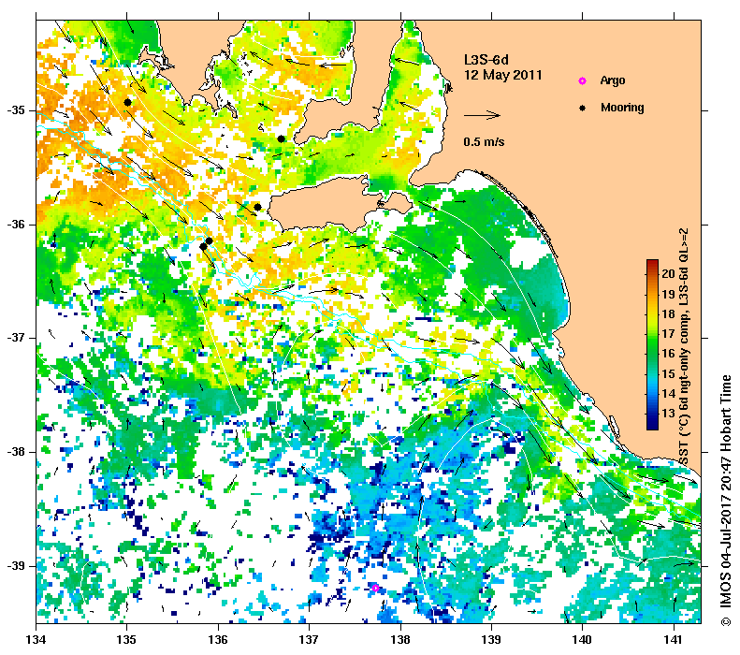Image resolution: width=740 pixels, height=655 pixels.
Task: Click longitude axis label '139'
Action: (492, 639)
